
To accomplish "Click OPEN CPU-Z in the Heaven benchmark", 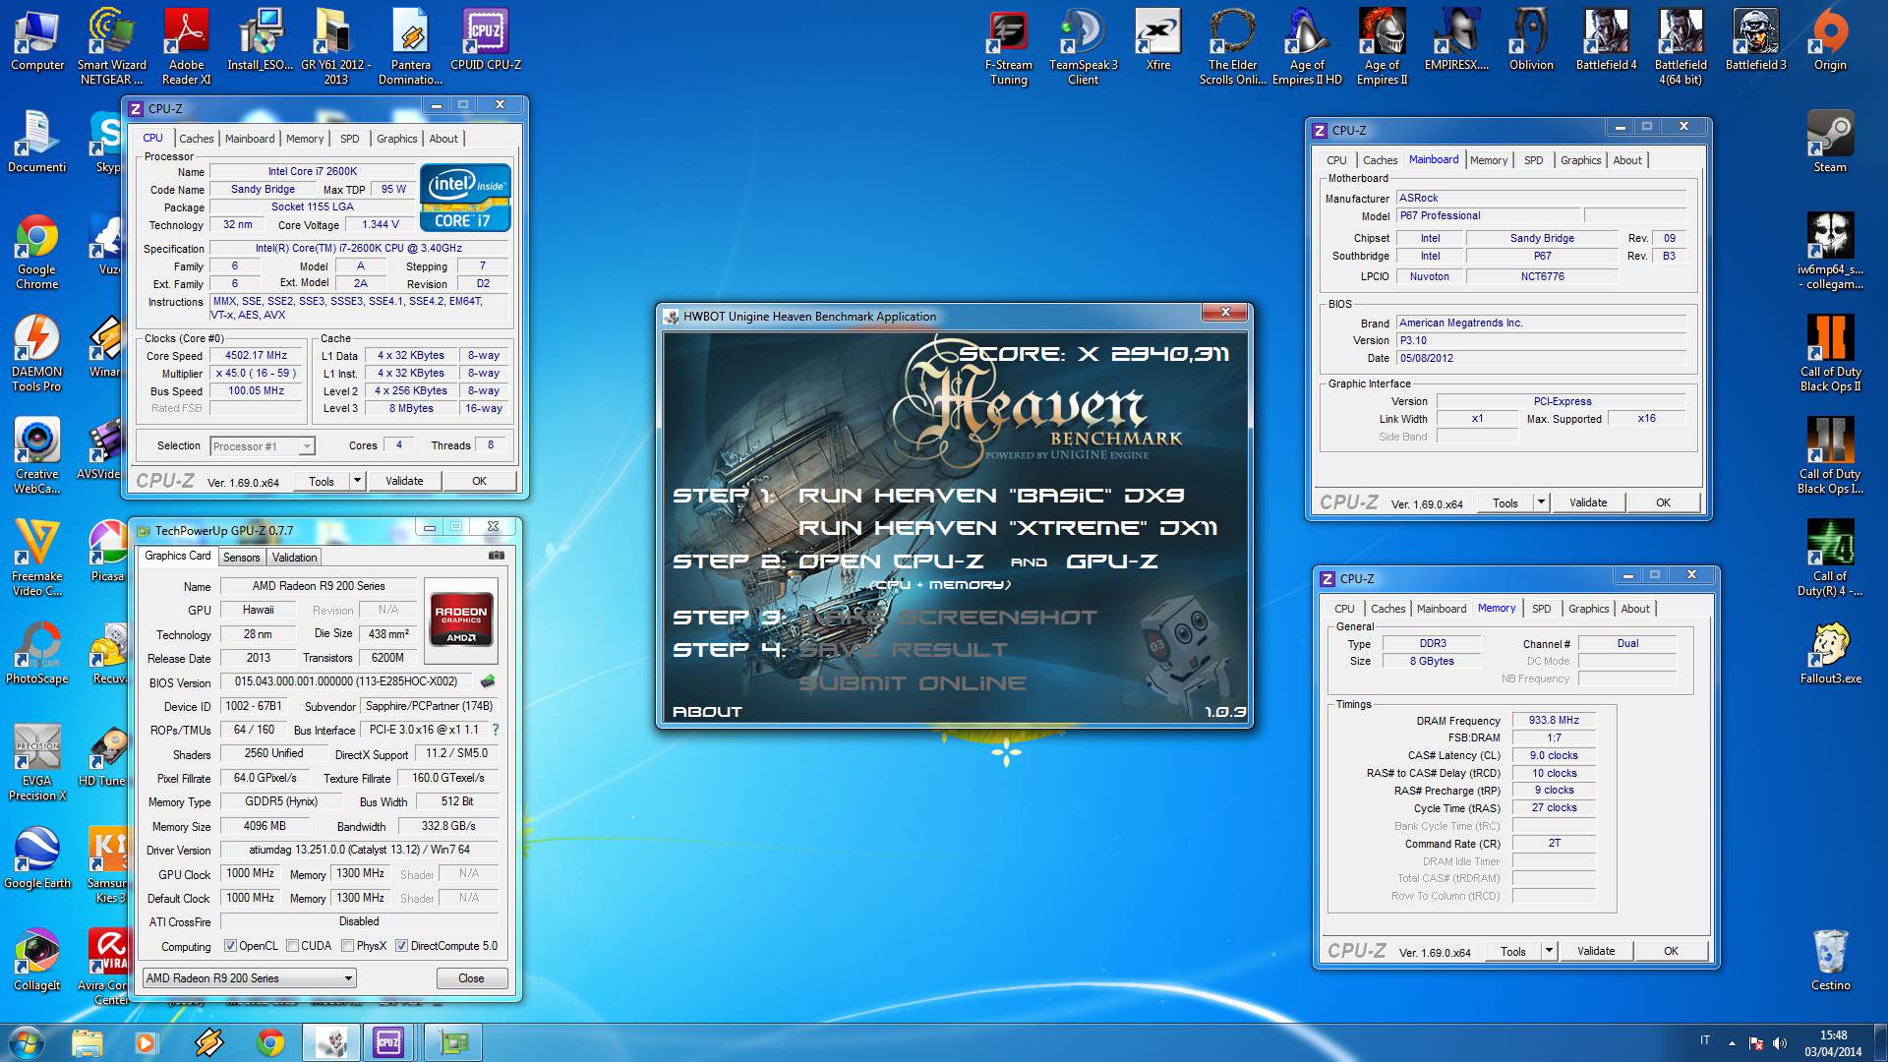I will click(891, 561).
